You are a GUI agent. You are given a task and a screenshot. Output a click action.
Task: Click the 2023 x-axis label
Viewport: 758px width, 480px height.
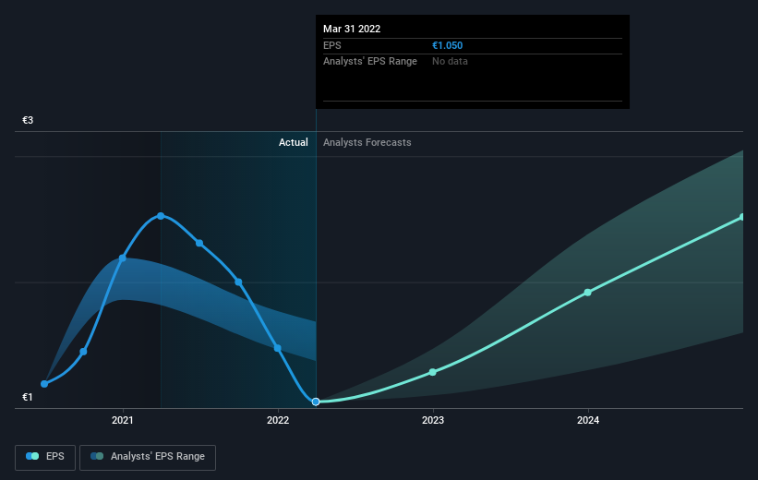click(433, 421)
